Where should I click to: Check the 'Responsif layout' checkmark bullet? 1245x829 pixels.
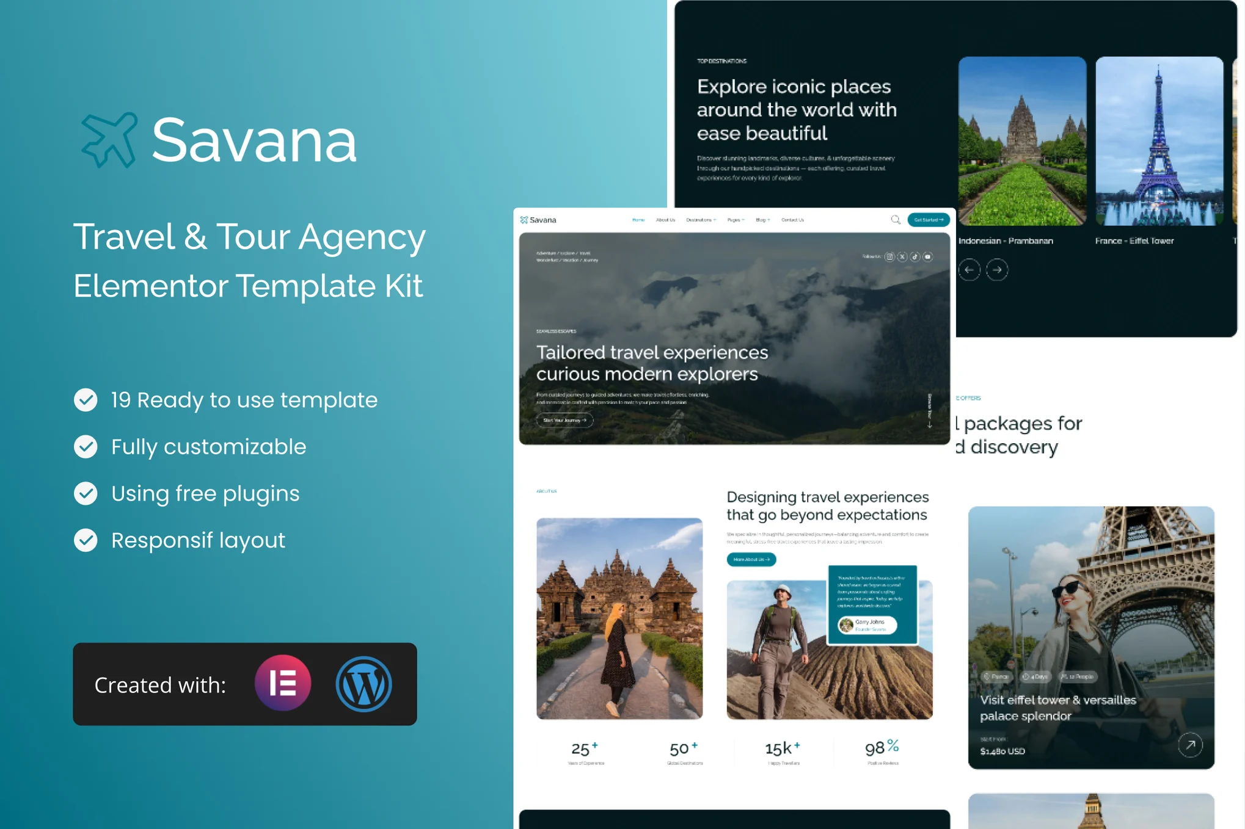(x=86, y=540)
